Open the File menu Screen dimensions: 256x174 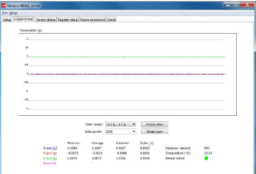[x=5, y=13]
